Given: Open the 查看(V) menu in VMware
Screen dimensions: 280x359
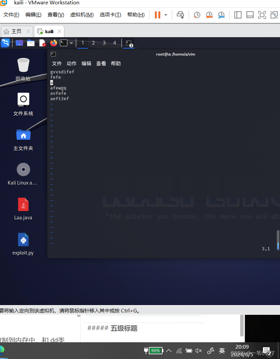Looking at the screenshot, I should (56, 15).
